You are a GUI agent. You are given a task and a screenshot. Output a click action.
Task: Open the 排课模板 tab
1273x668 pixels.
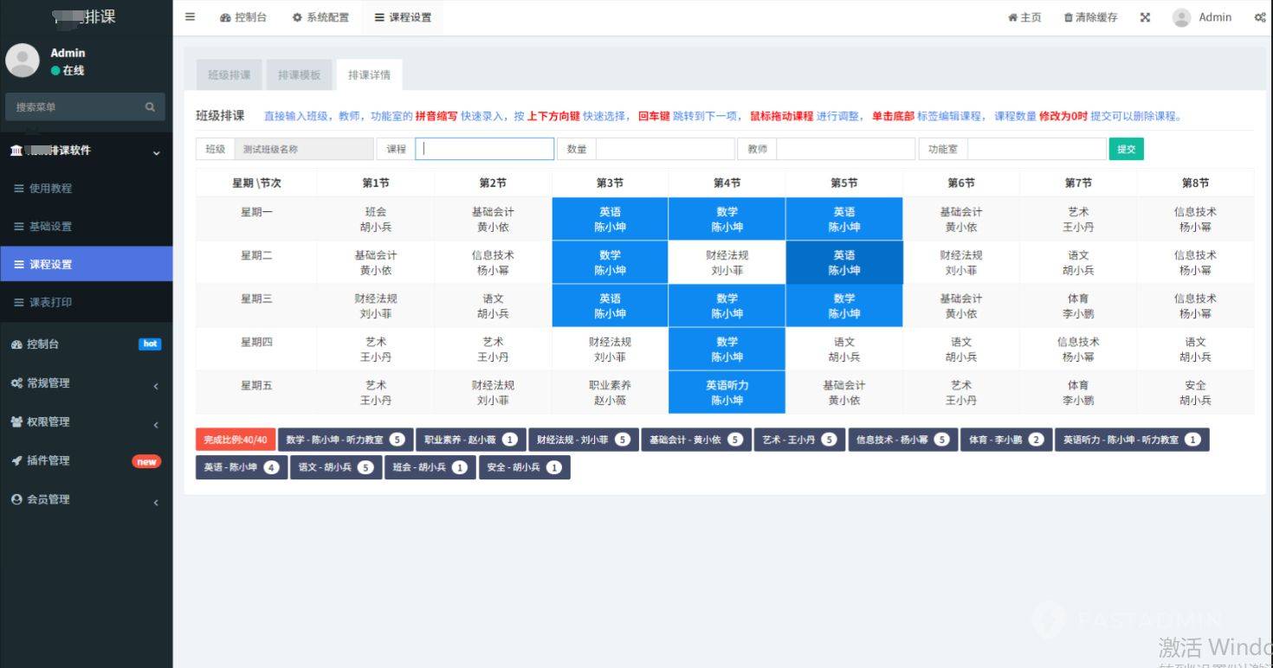[x=299, y=74]
